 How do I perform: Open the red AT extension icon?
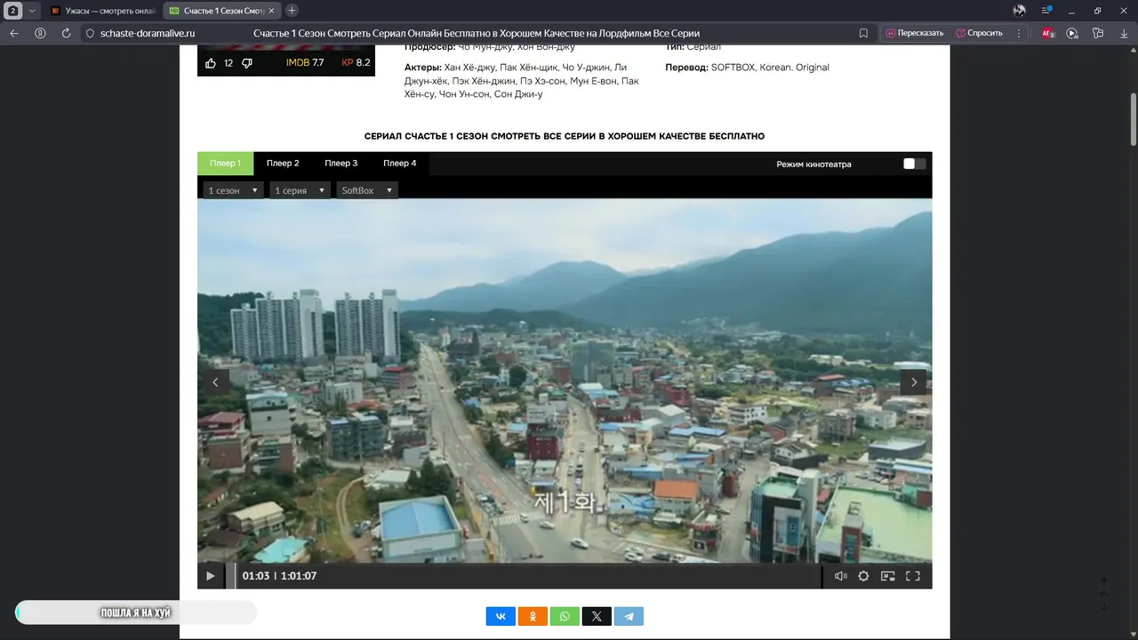point(1047,33)
